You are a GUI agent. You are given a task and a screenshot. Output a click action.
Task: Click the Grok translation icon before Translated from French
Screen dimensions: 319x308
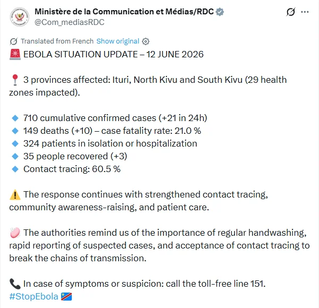[x=14, y=41]
